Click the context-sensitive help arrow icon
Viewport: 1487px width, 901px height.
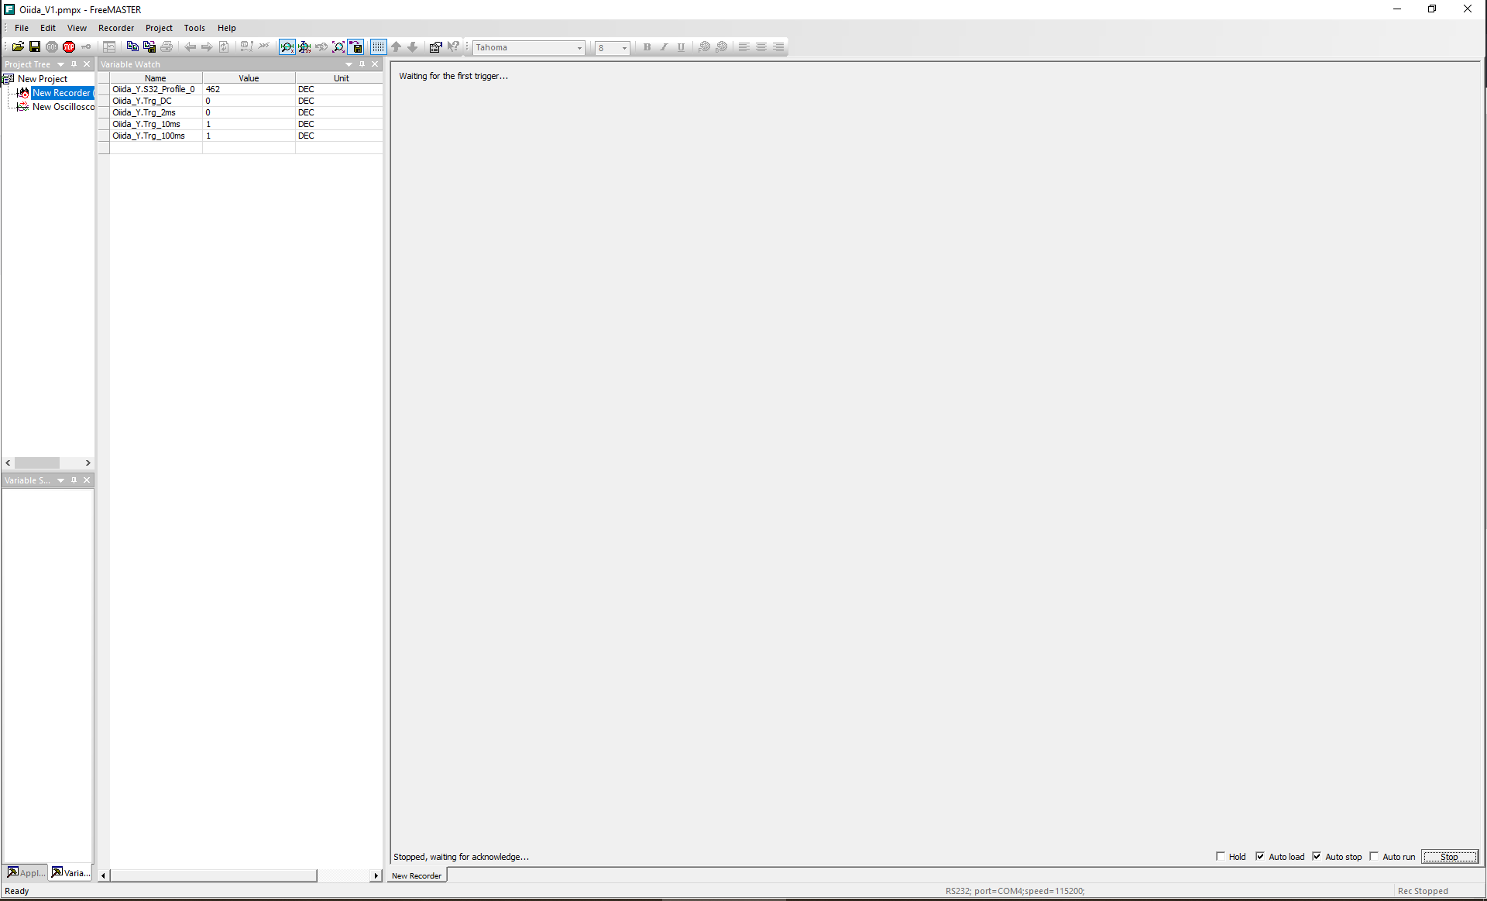coord(454,46)
